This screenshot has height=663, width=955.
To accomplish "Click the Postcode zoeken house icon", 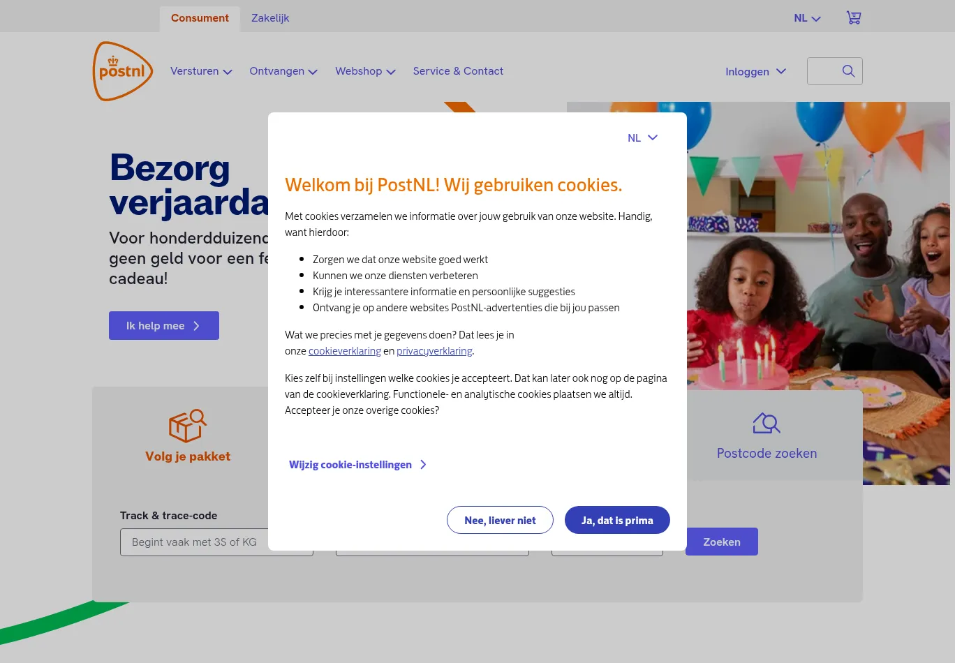I will (x=767, y=423).
